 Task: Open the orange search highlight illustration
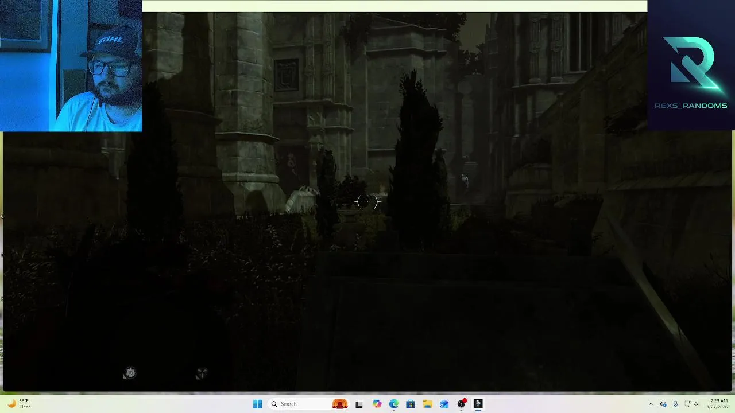[x=340, y=404]
